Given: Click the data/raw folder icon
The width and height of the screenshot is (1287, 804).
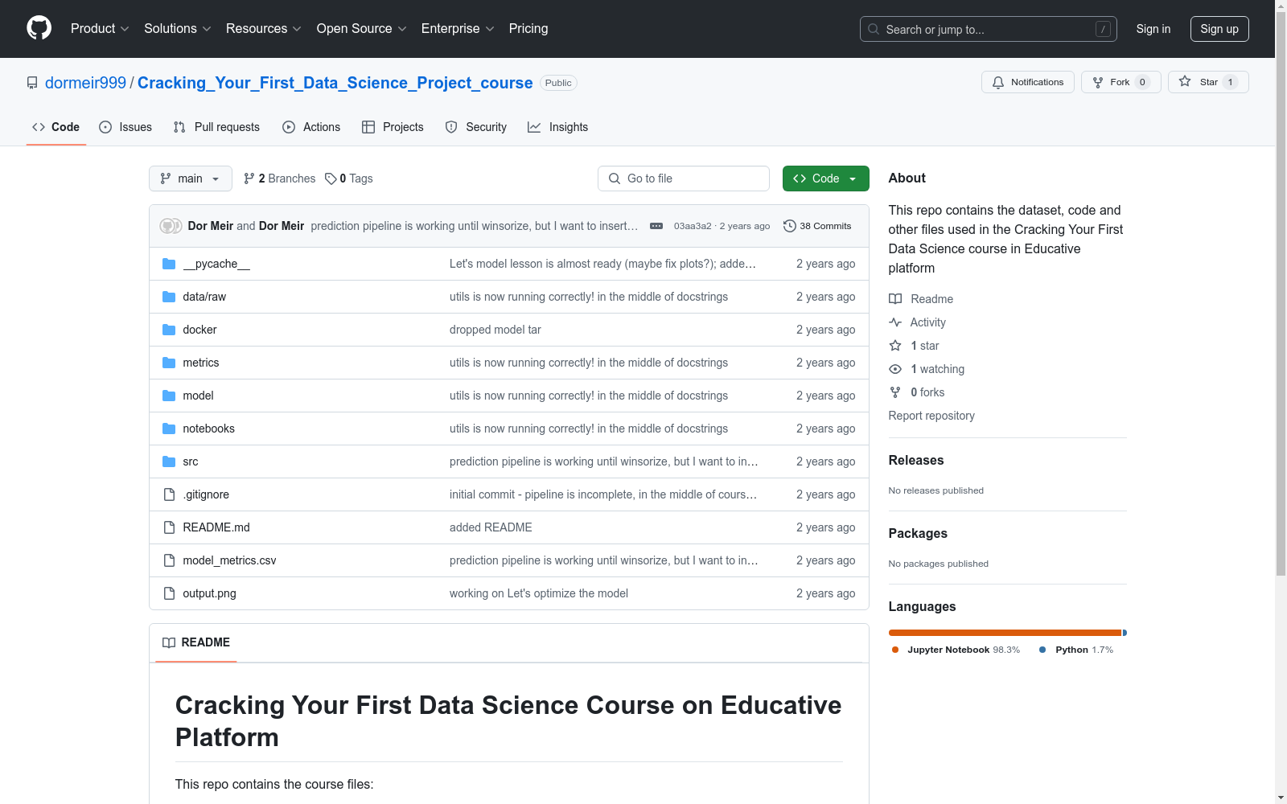Looking at the screenshot, I should (x=169, y=297).
